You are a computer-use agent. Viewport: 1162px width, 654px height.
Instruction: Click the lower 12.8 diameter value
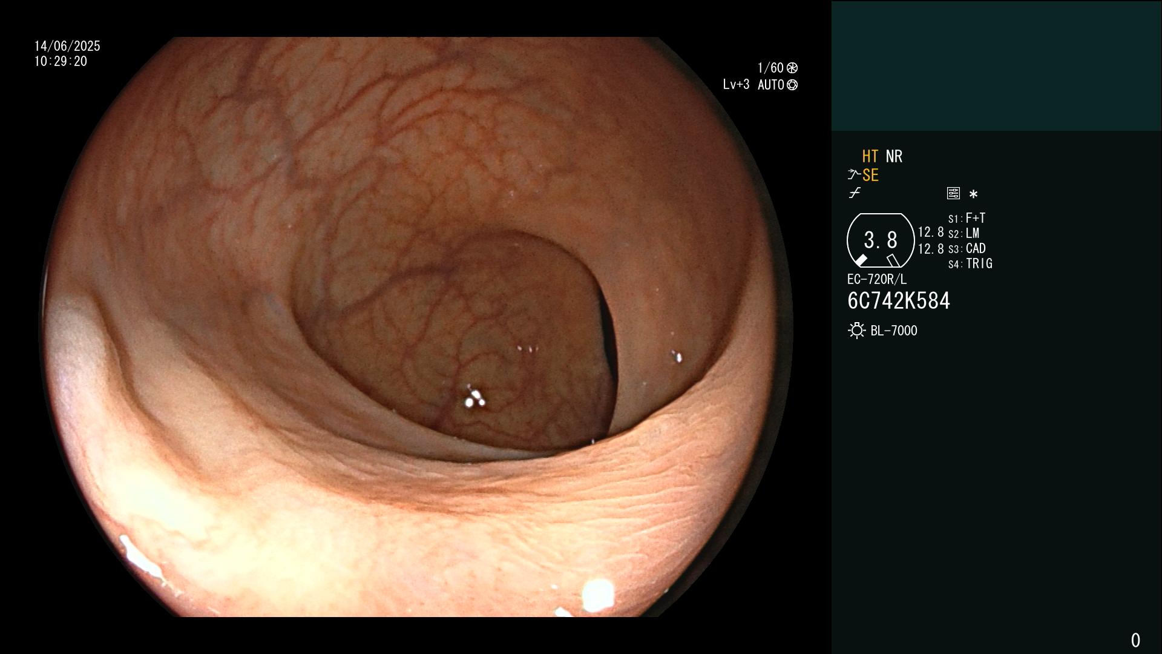point(931,249)
